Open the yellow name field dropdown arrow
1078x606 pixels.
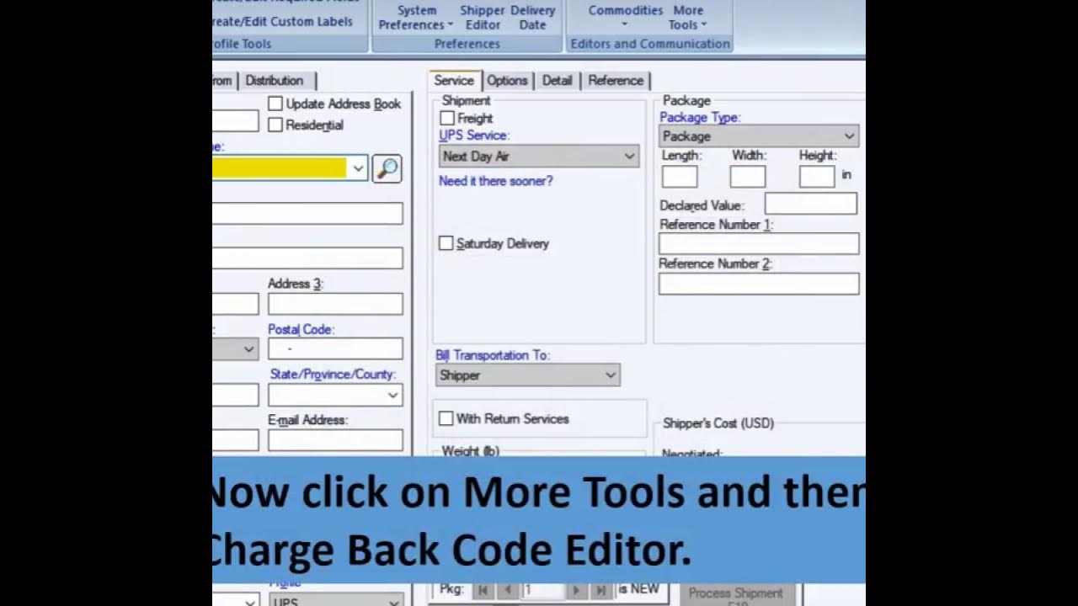click(358, 168)
